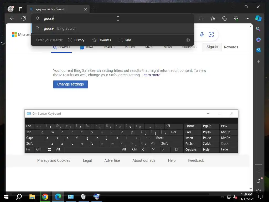The width and height of the screenshot is (269, 202).
Task: Open the Feedback footer link
Action: click(x=196, y=160)
